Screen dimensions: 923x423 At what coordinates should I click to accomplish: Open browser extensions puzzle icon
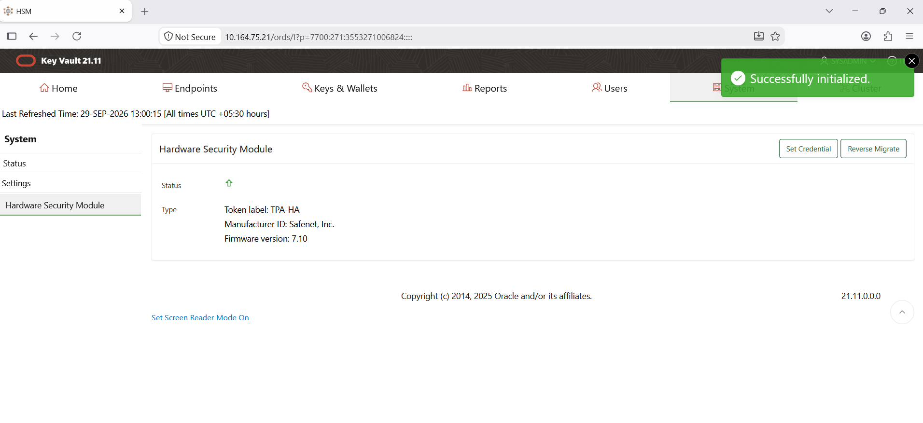pyautogui.click(x=888, y=36)
